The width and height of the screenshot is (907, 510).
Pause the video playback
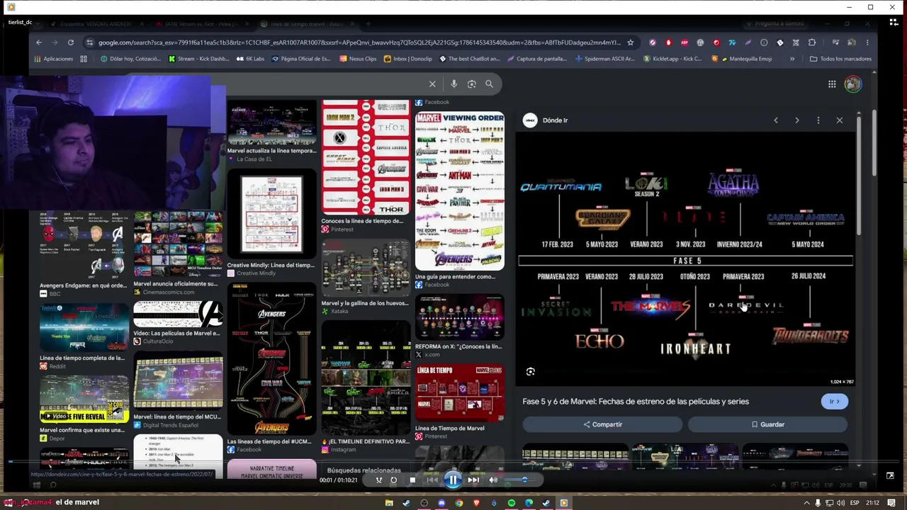453,480
